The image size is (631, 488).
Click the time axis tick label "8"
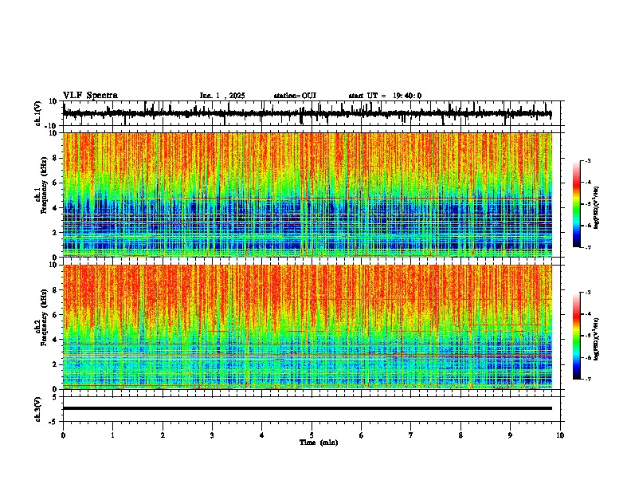(461, 435)
